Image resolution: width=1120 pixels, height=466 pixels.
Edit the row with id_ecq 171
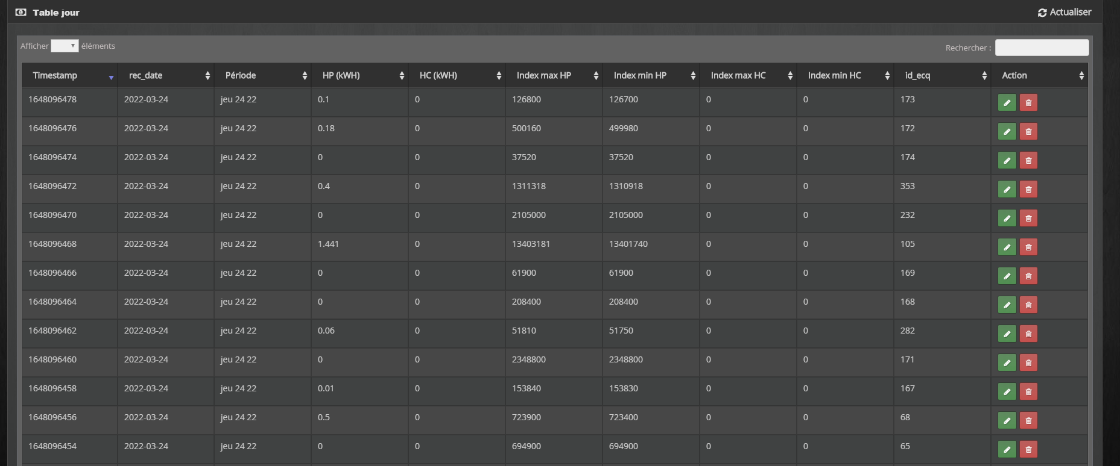[1007, 362]
